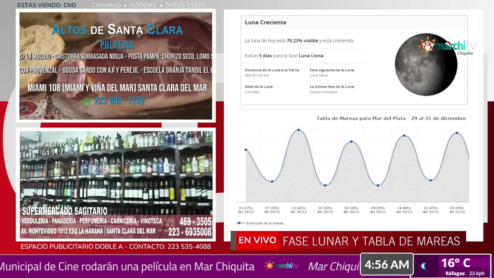Screen dimensions: 494x278
Task: Click the 16° C temperature readout
Action: coord(455,263)
